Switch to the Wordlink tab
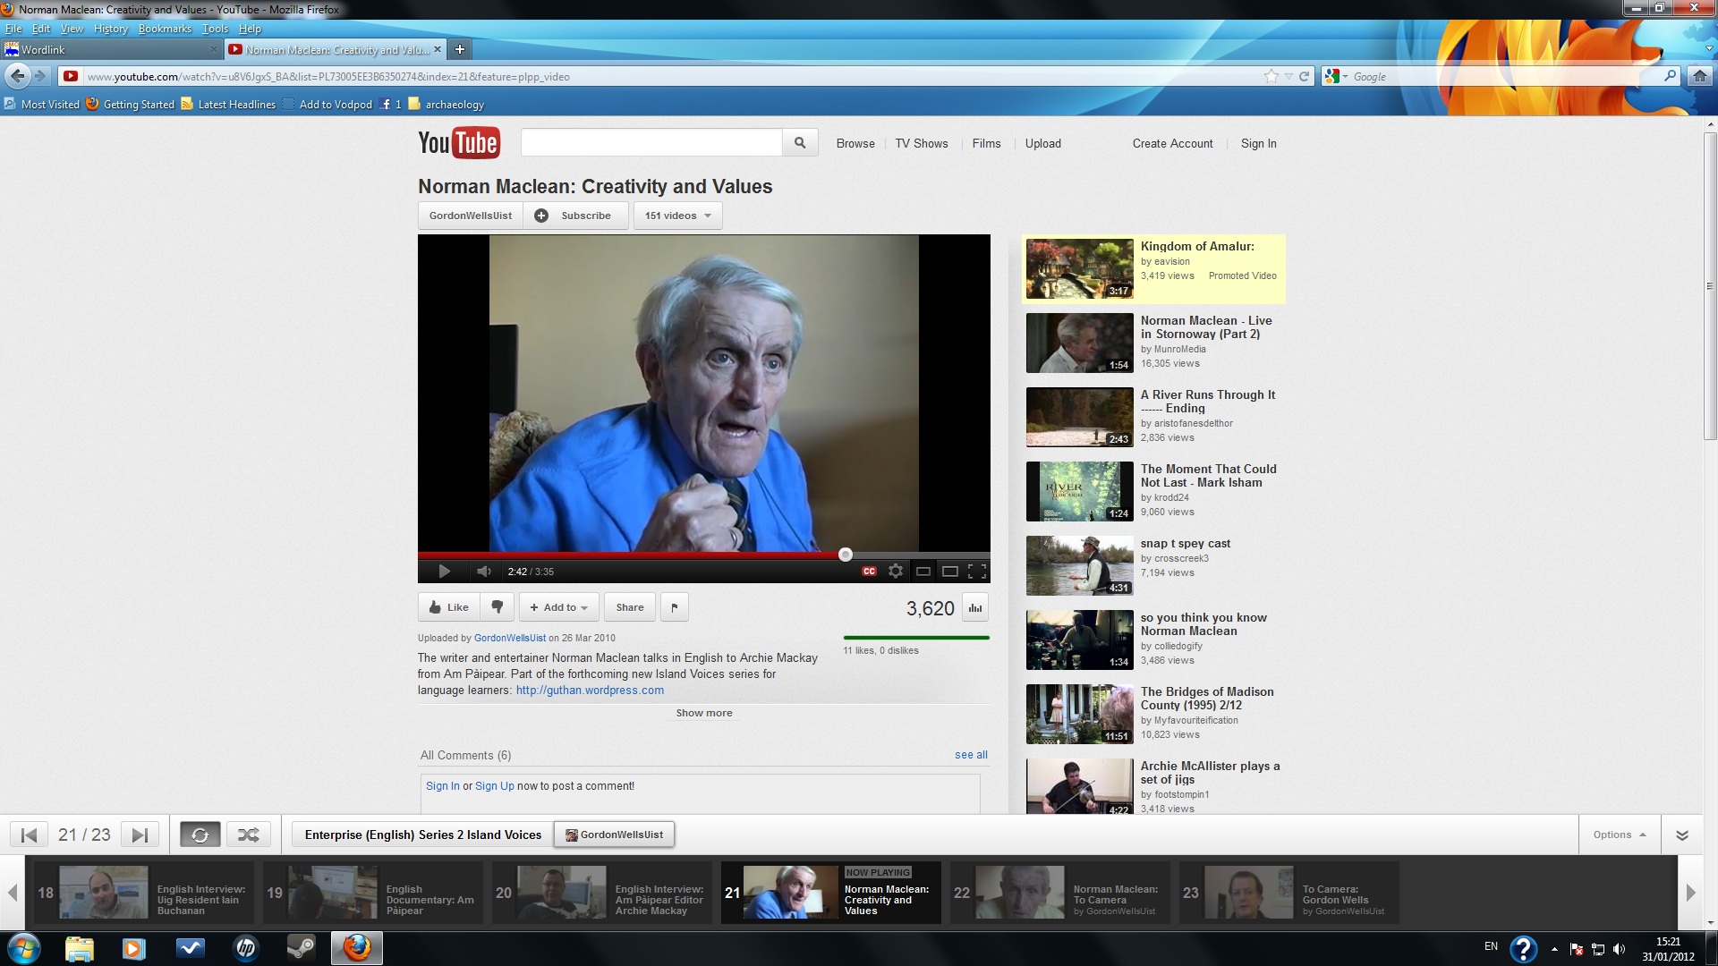Screen dimensions: 1718x966 (x=107, y=50)
